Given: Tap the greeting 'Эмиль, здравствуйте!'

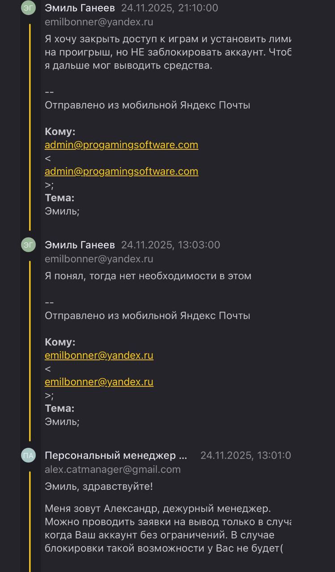Looking at the screenshot, I should coord(99,486).
